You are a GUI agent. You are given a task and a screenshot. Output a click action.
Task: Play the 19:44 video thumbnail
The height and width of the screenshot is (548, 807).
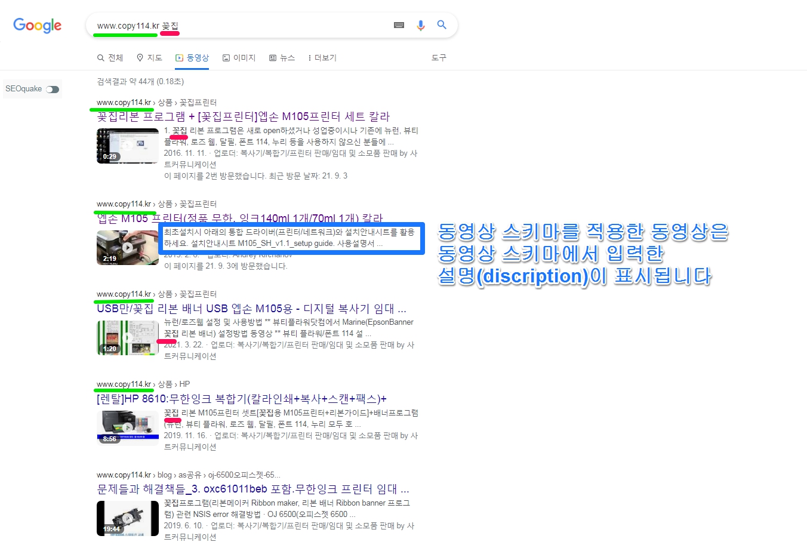pyautogui.click(x=128, y=519)
